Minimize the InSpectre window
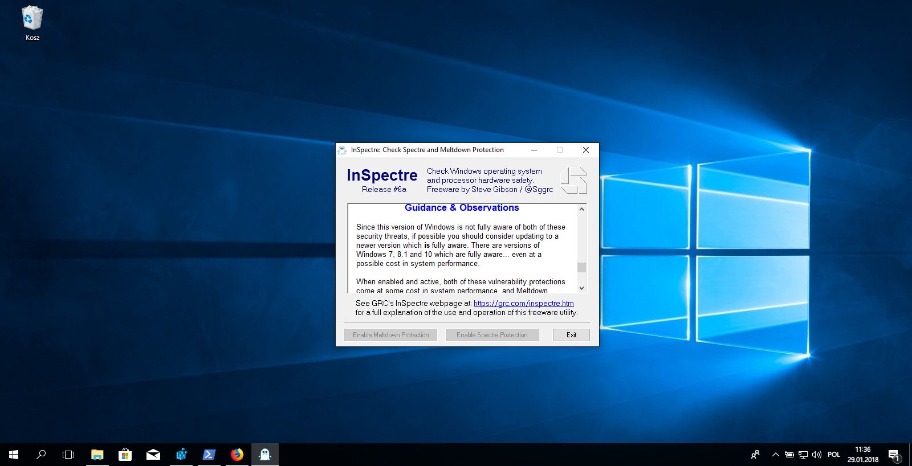This screenshot has height=466, width=912. (x=534, y=150)
